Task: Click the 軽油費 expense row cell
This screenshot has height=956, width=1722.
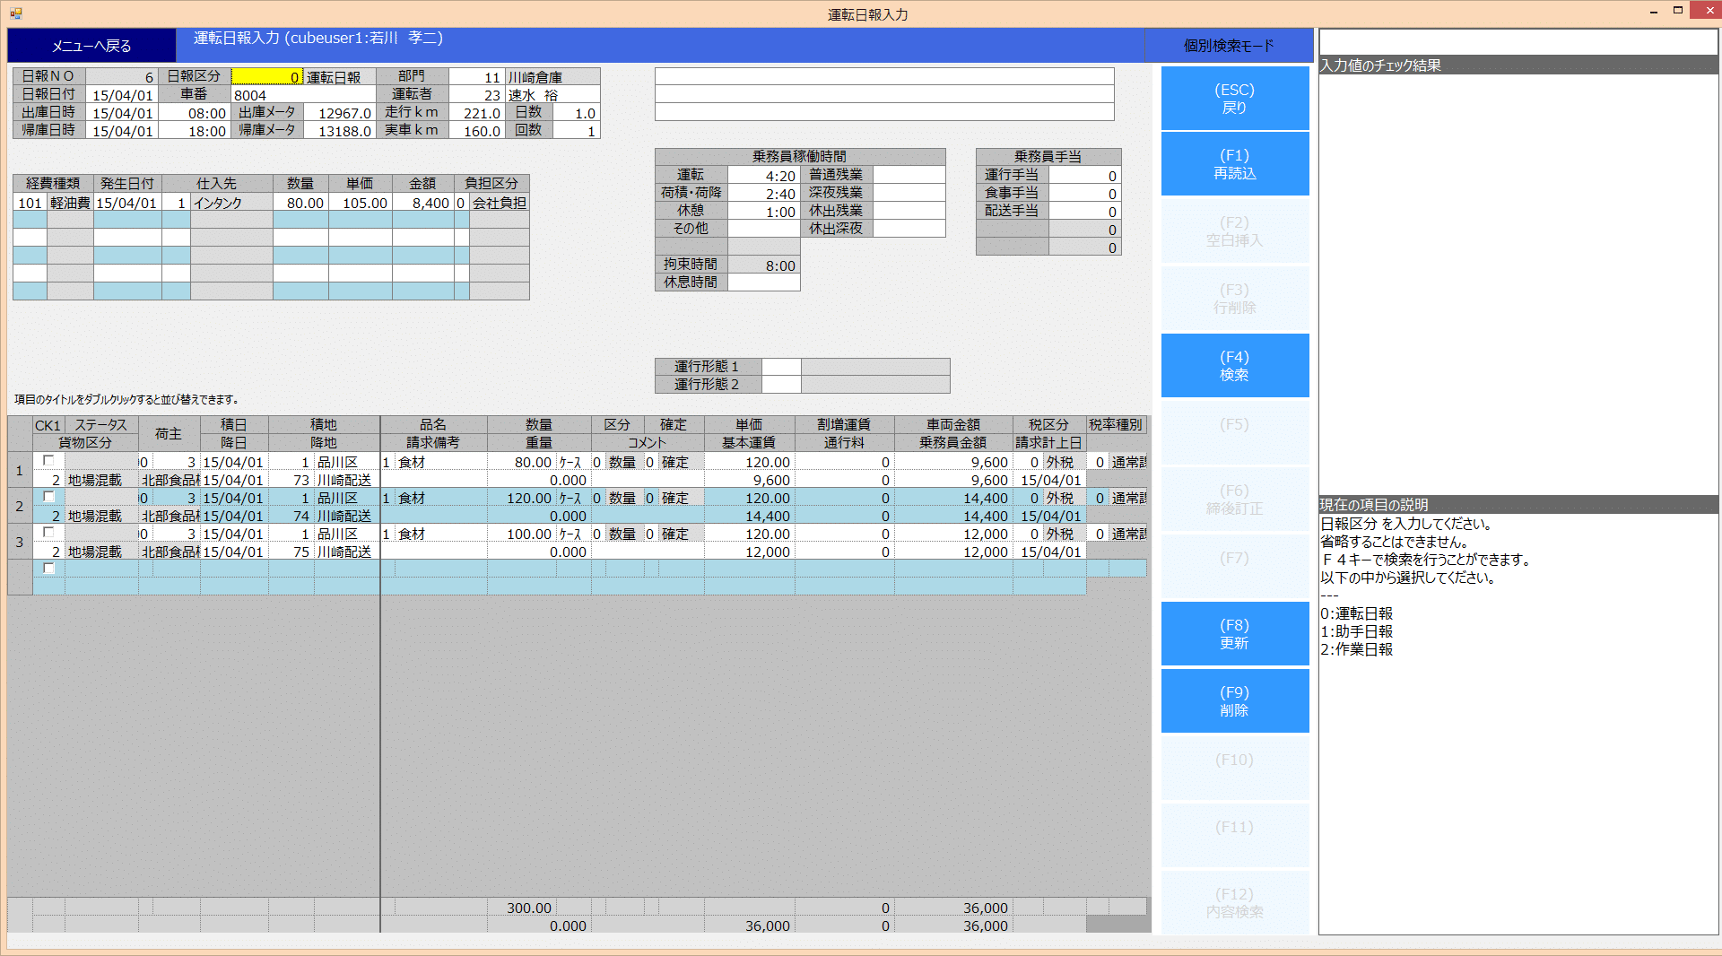Action: [x=70, y=204]
